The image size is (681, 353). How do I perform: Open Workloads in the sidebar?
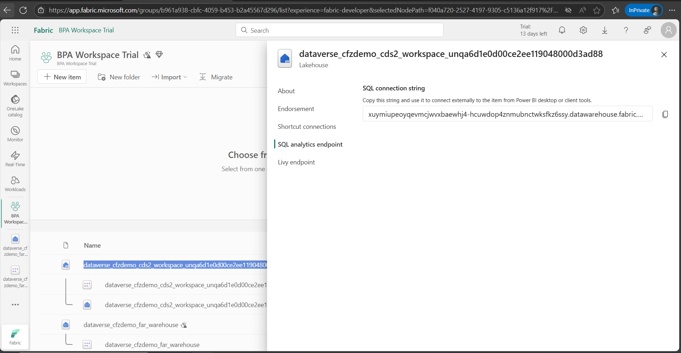(15, 184)
